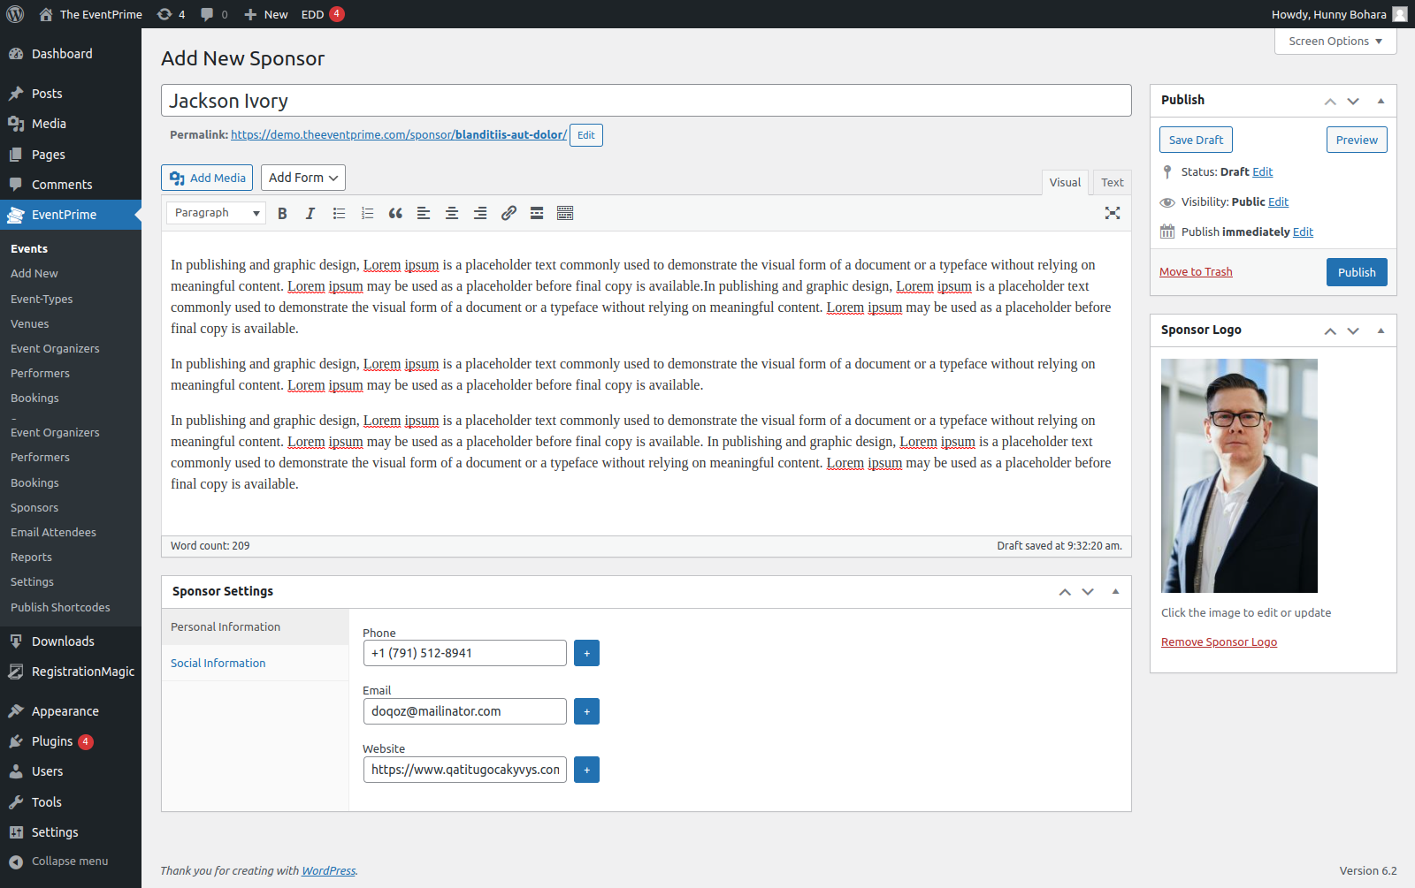Insert Read More tag

[537, 213]
